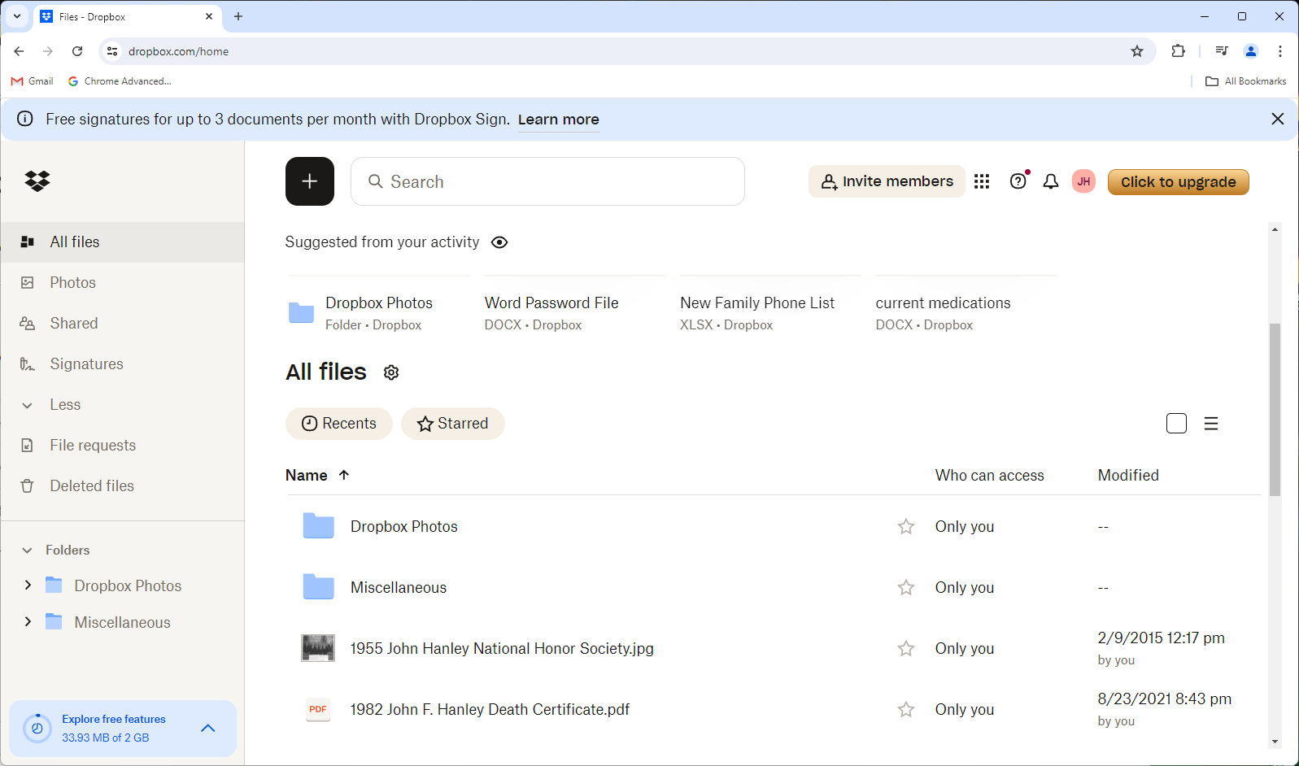The width and height of the screenshot is (1299, 766).
Task: Open Chrome three-dot menu
Action: coord(1280,51)
